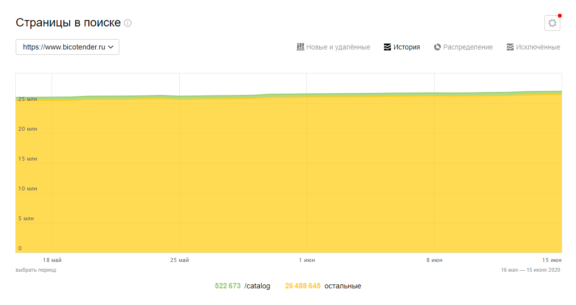Toggle the остальные legend series
576x305 pixels.
click(343, 286)
